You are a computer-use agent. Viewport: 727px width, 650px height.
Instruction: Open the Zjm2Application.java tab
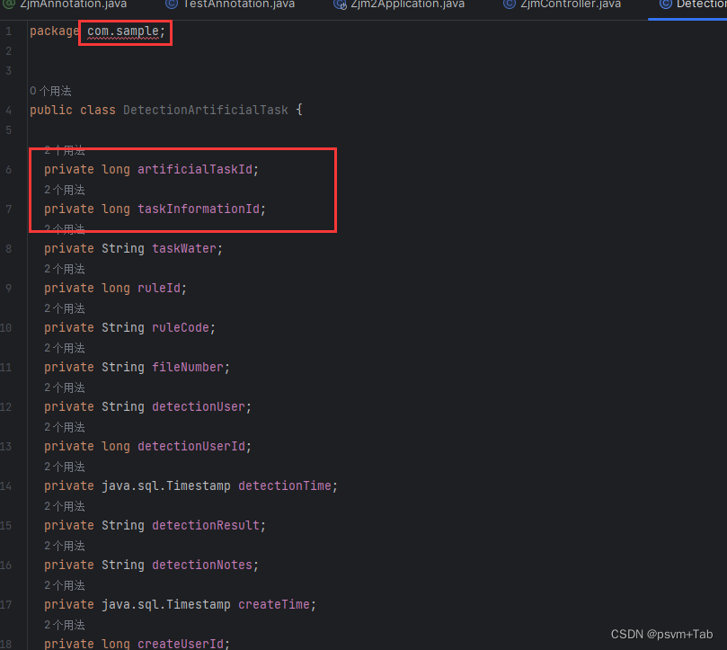(404, 4)
